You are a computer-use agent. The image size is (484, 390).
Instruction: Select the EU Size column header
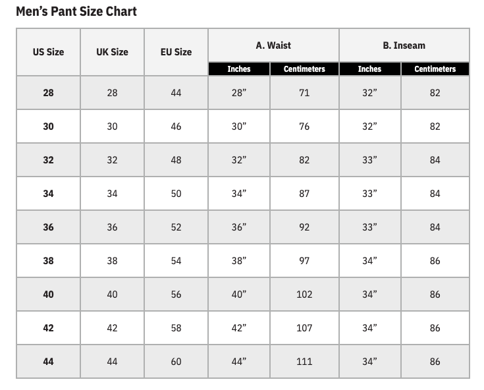[x=176, y=52]
